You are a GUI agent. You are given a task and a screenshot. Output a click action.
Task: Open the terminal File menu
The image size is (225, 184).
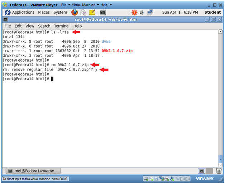click(x=8, y=26)
